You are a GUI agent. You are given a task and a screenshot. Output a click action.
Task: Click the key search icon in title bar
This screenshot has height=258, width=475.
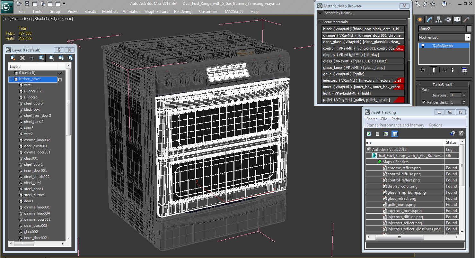coord(418,4)
